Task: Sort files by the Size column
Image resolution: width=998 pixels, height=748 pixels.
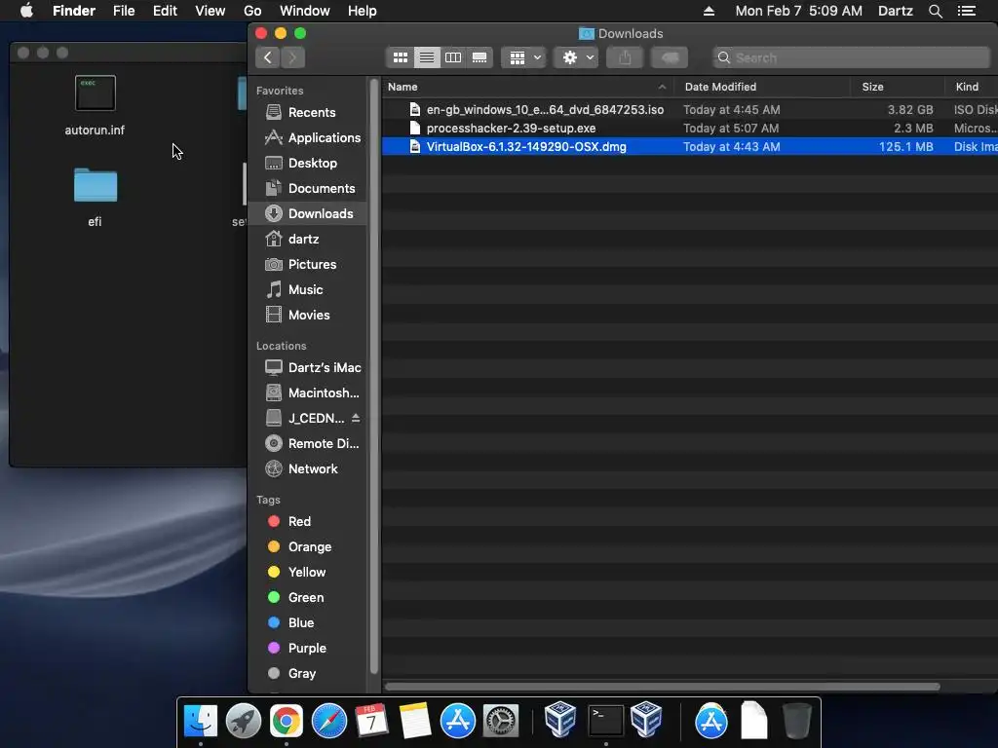Action: pyautogui.click(x=898, y=87)
